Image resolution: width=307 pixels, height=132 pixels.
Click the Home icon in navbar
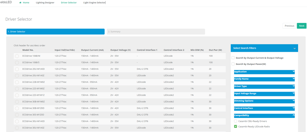[20, 3]
